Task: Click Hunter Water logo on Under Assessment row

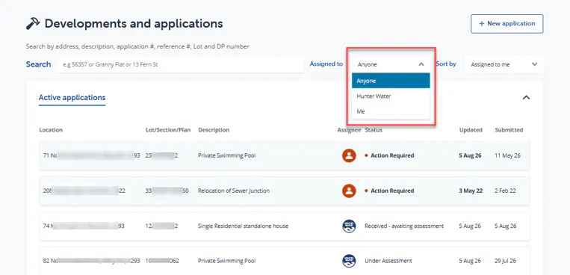Action: 349,261
